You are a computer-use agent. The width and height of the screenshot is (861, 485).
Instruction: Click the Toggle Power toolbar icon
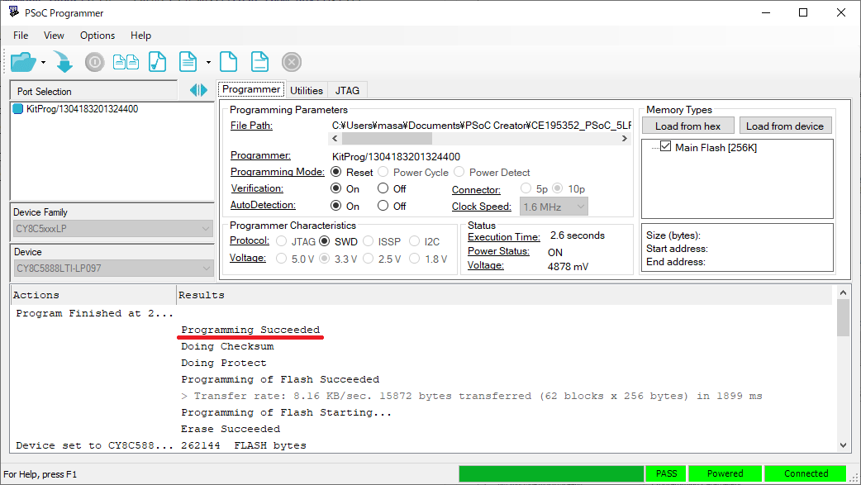coord(94,62)
